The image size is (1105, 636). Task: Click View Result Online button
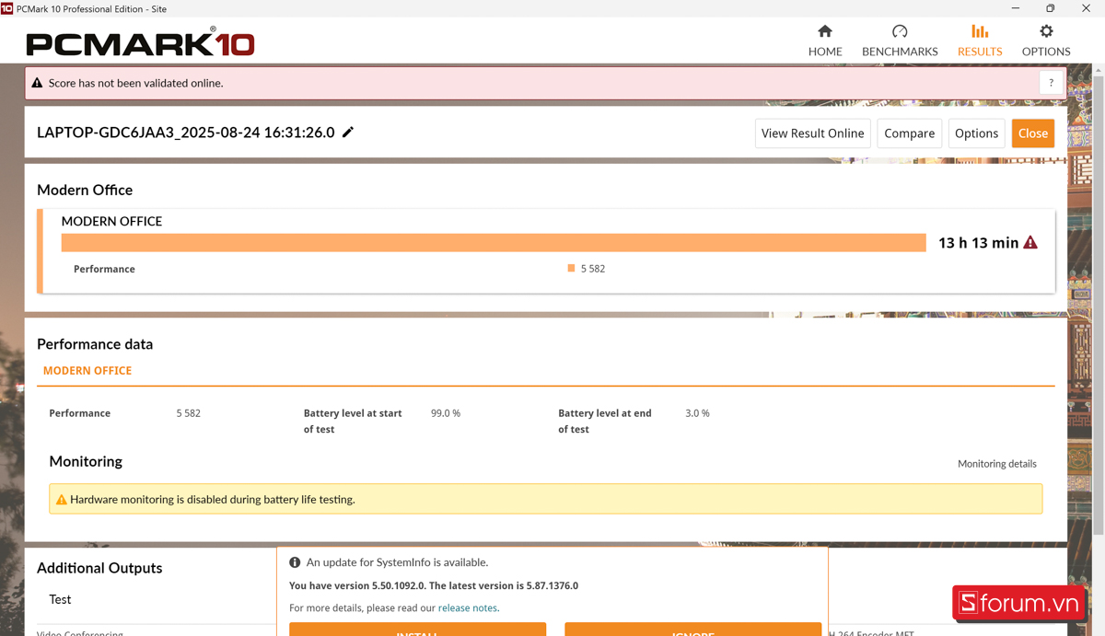812,133
